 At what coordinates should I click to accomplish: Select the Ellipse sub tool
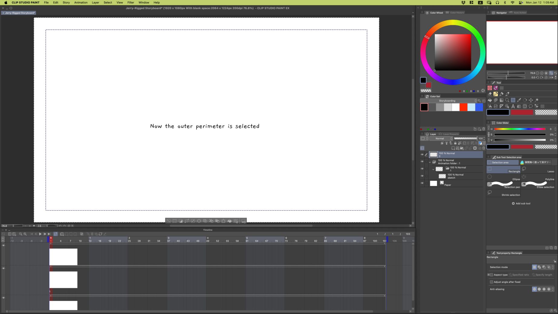(x=504, y=177)
